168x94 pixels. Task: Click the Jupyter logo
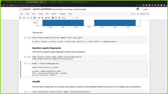pos(25,9)
